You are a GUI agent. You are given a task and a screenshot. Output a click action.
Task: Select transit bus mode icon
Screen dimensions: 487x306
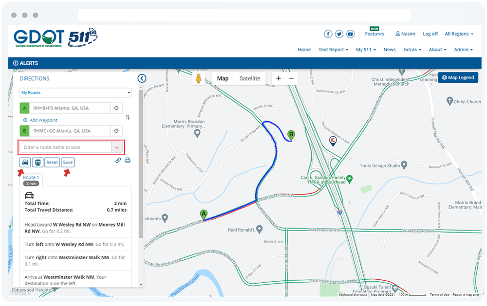pyautogui.click(x=37, y=162)
